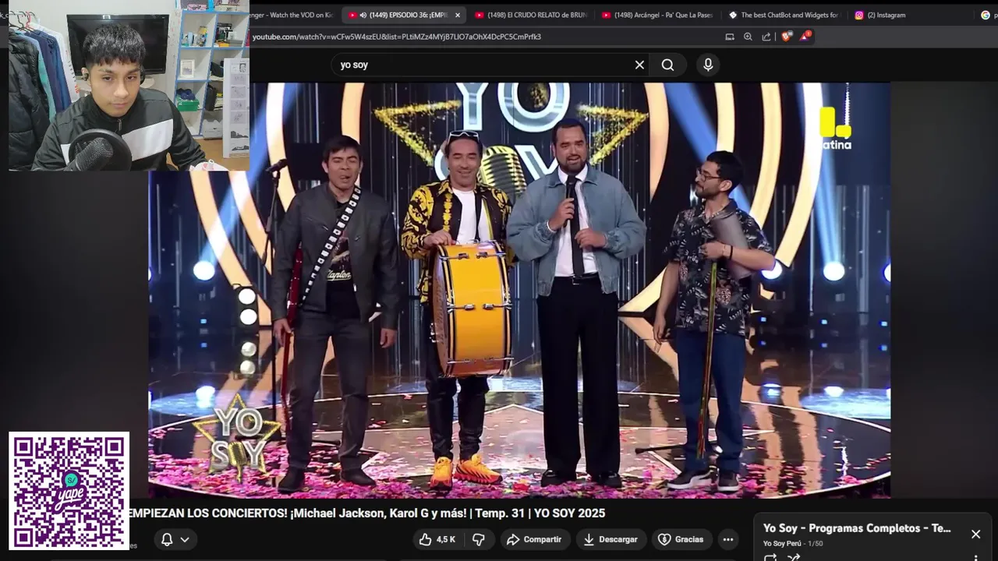Viewport: 998px width, 561px height.
Task: Open the notification bell dropdown
Action: coord(175,539)
